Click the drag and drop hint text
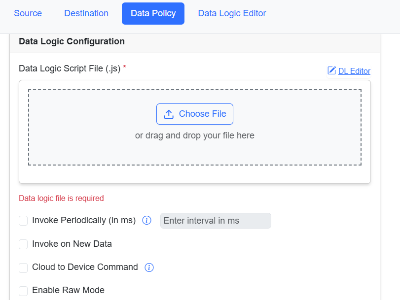The image size is (400, 300). click(195, 135)
